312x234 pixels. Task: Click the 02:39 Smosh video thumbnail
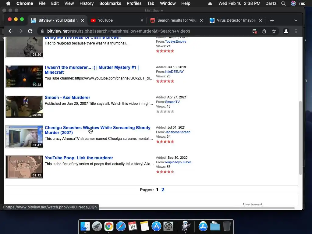click(x=24, y=106)
